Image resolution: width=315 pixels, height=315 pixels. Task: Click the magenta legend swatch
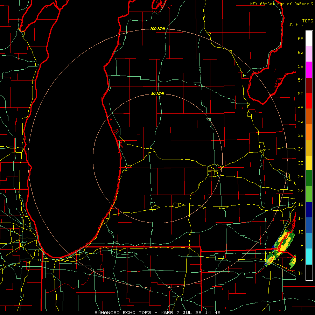[x=309, y=70]
